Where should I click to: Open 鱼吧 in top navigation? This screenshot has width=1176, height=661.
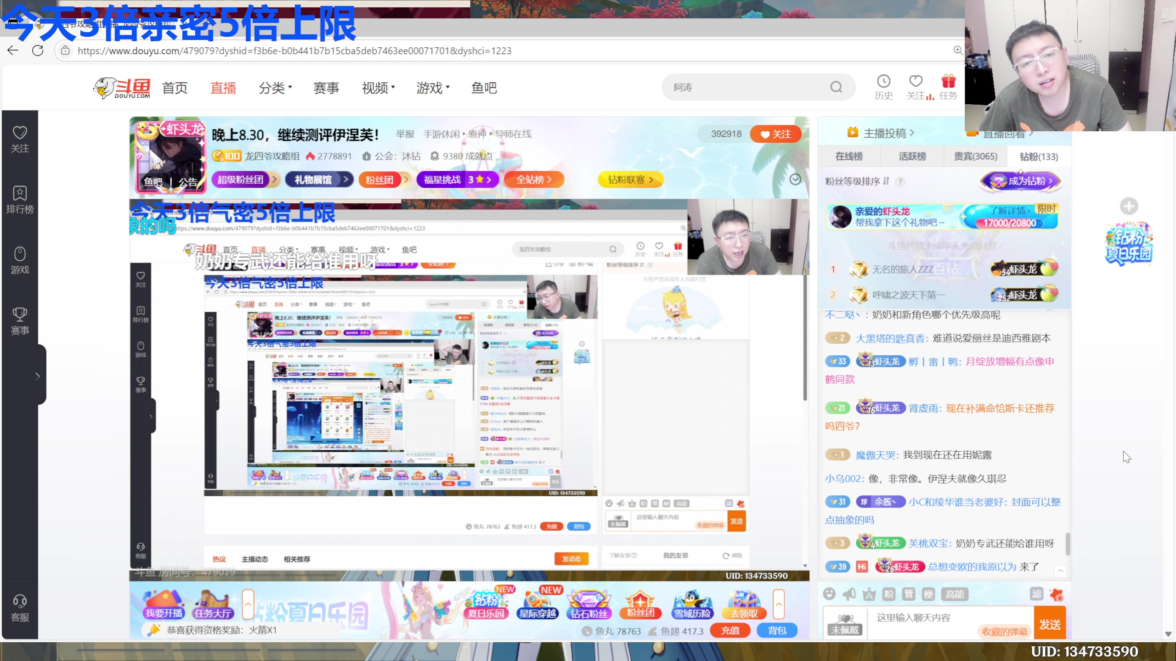click(x=484, y=88)
